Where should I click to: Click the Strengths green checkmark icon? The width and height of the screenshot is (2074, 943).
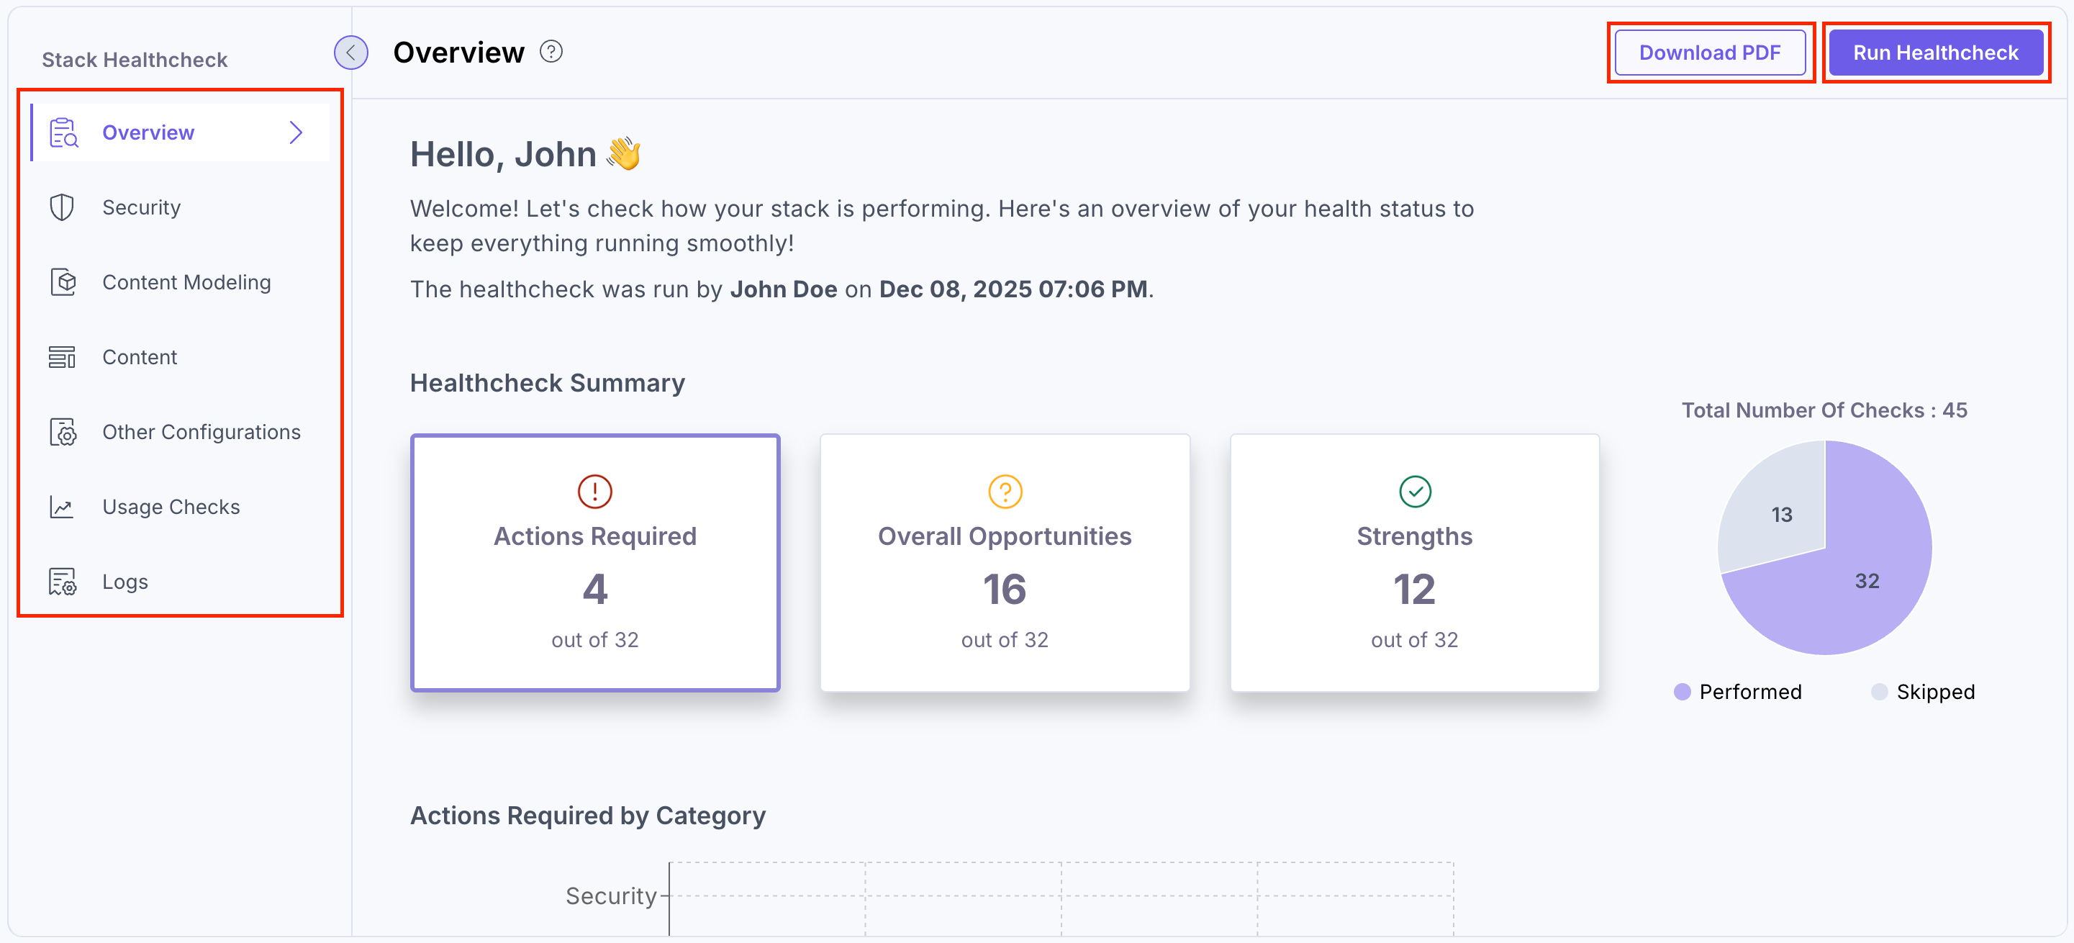[x=1414, y=491]
